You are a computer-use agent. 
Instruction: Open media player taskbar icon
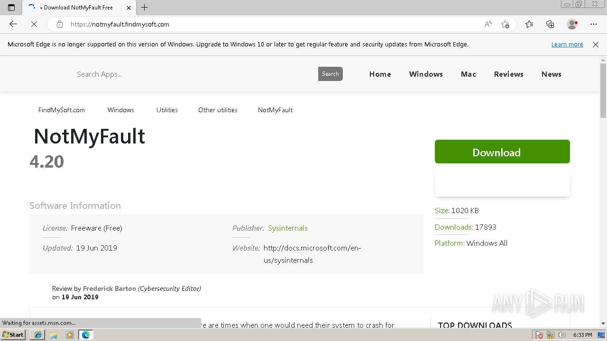pyautogui.click(x=70, y=335)
